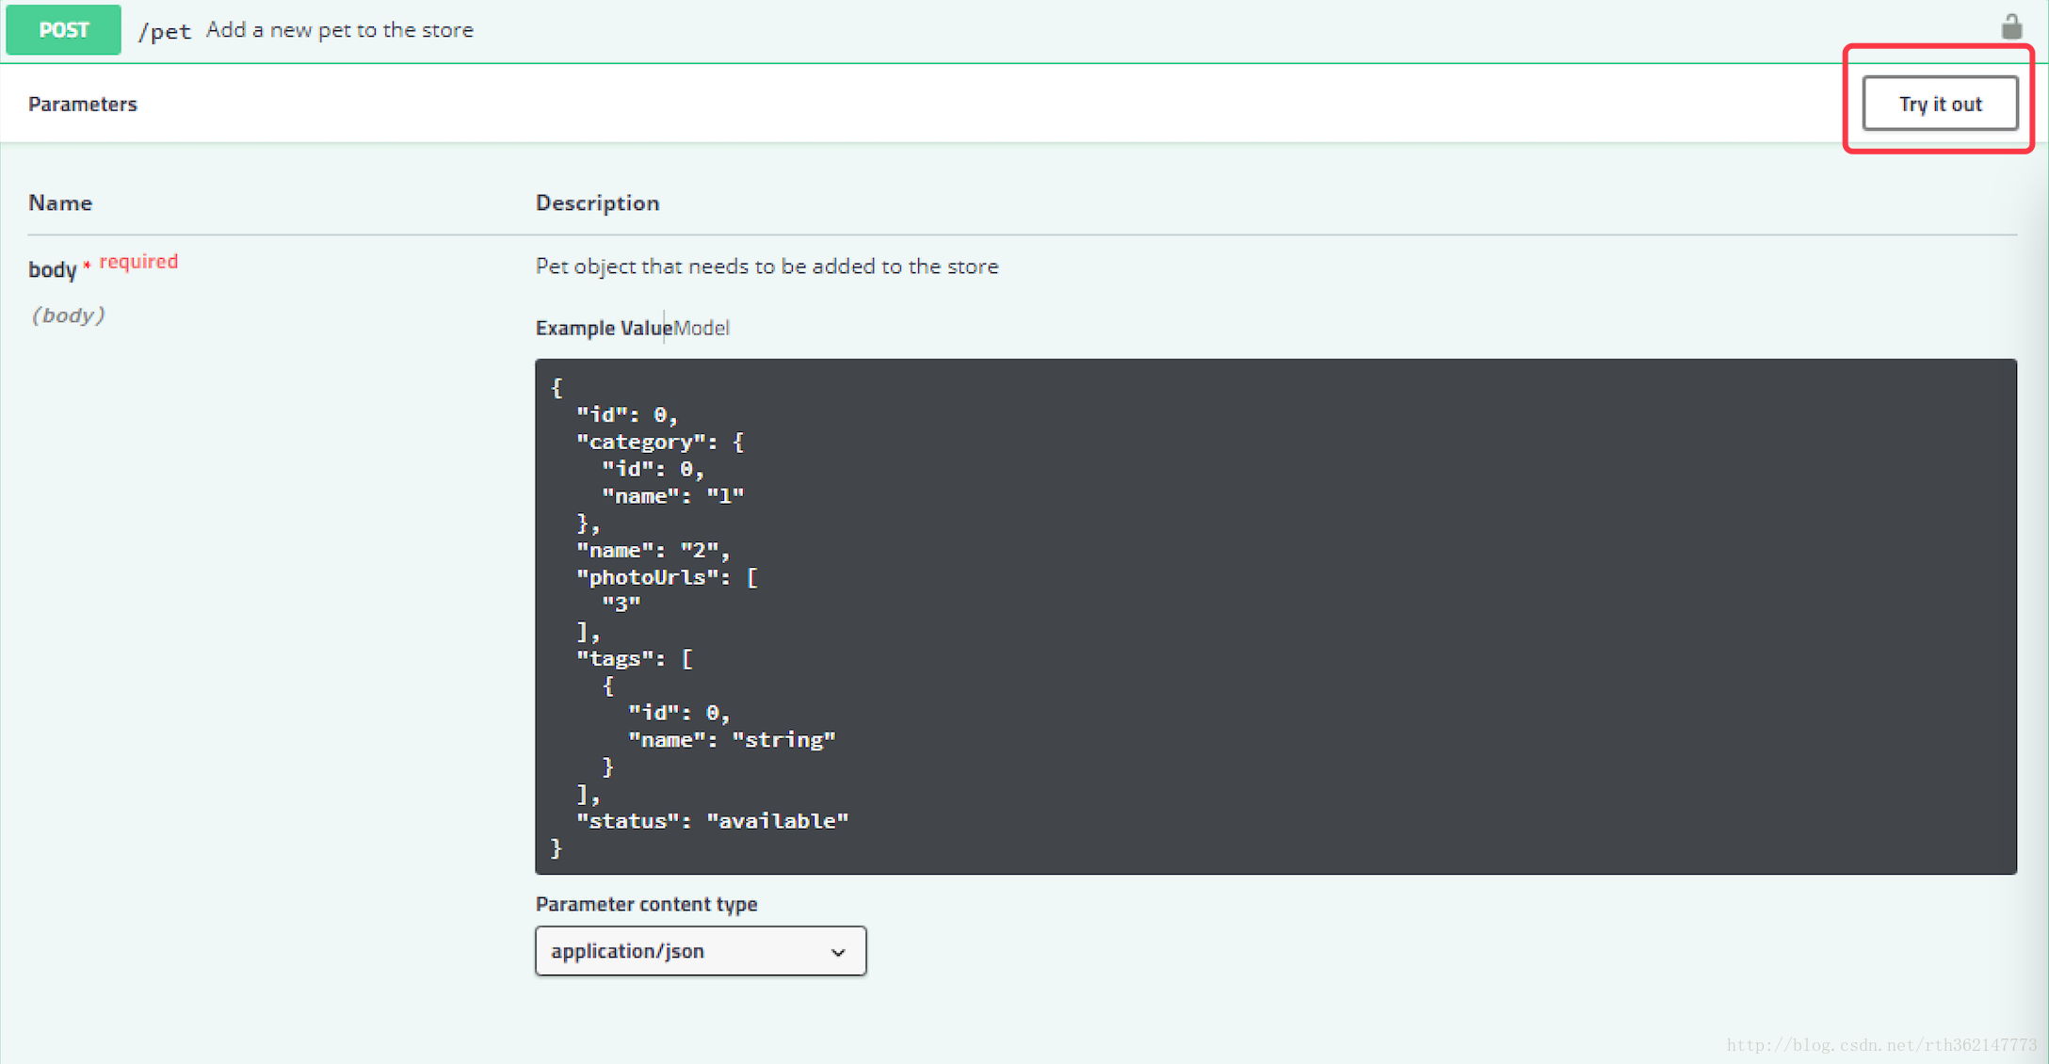
Task: Click the green POST method badge
Action: 63,30
